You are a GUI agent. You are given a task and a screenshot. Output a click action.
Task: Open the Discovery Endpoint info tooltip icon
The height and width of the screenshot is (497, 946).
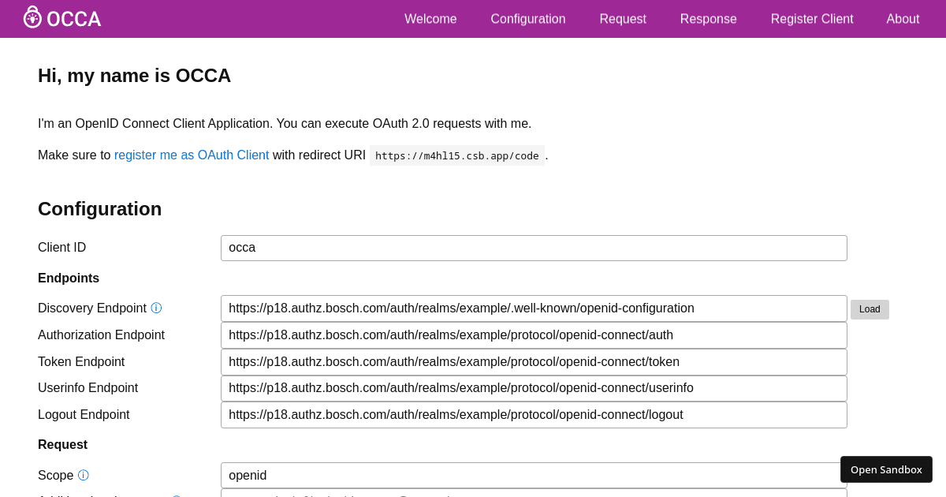click(x=157, y=308)
